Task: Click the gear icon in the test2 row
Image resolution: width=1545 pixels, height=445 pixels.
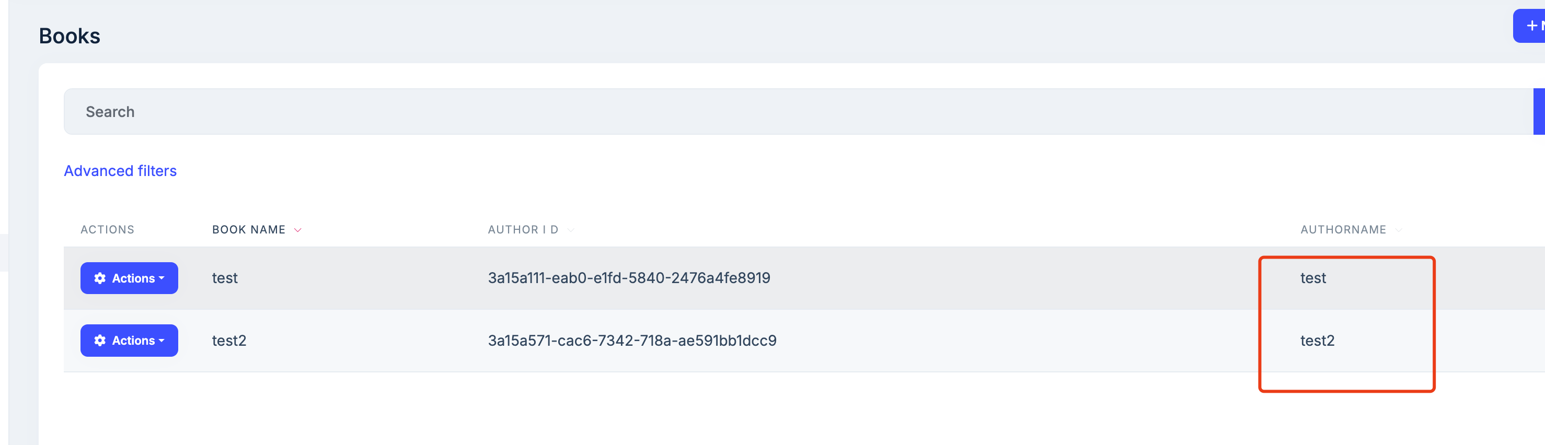Action: pyautogui.click(x=100, y=341)
